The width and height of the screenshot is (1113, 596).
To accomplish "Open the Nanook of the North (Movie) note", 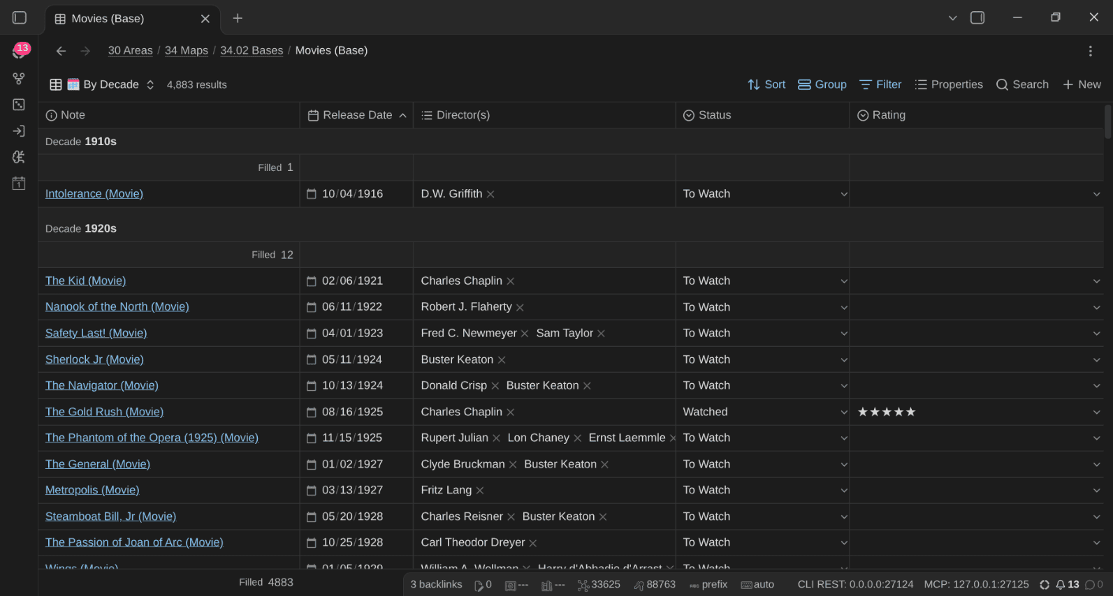I will tap(117, 307).
